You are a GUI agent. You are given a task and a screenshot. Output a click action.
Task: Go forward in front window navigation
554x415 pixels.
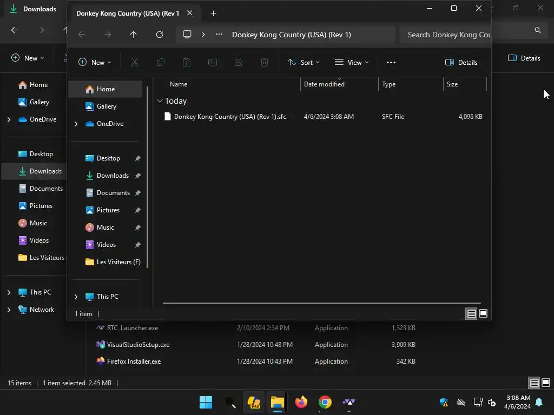108,35
